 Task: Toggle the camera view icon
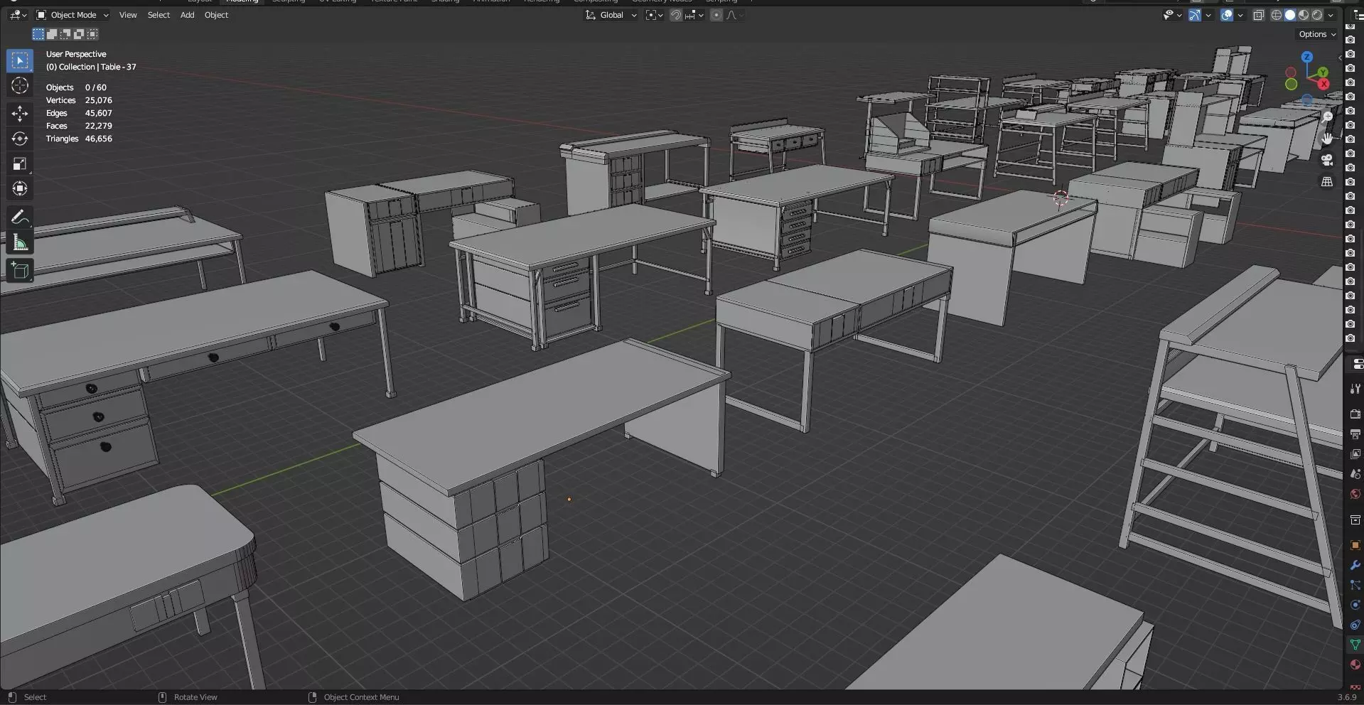click(1327, 160)
